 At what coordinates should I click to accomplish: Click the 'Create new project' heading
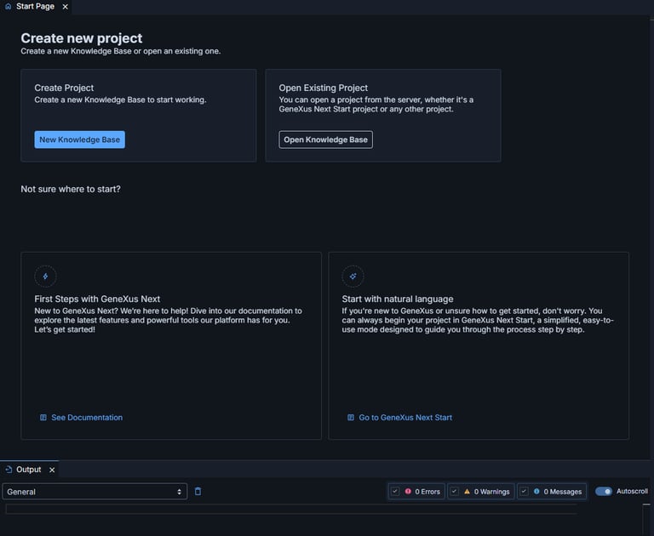point(82,38)
